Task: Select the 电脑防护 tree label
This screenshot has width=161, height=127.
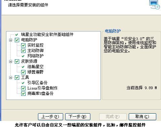Action: tap(29, 40)
